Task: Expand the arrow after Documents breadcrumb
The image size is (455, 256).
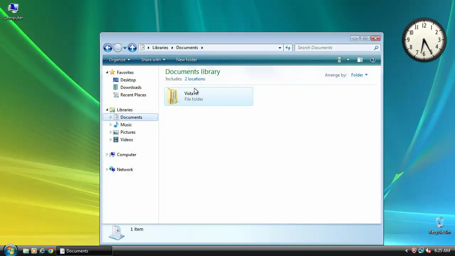Action: point(202,48)
